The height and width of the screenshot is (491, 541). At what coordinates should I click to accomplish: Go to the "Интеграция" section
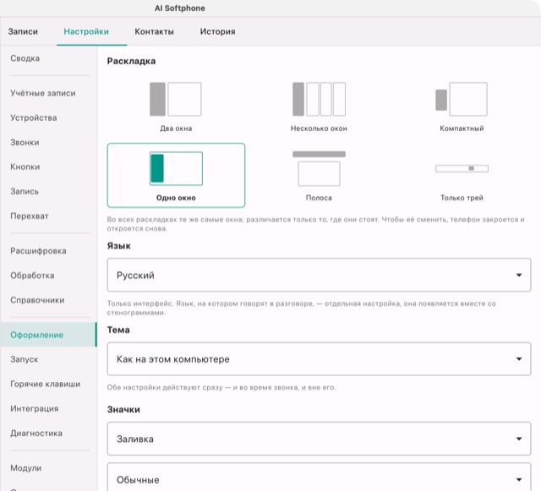(x=49, y=408)
